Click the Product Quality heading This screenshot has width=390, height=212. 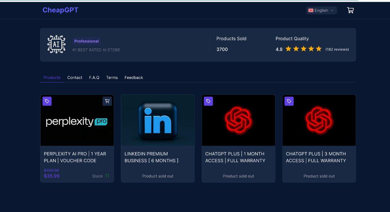pos(292,39)
